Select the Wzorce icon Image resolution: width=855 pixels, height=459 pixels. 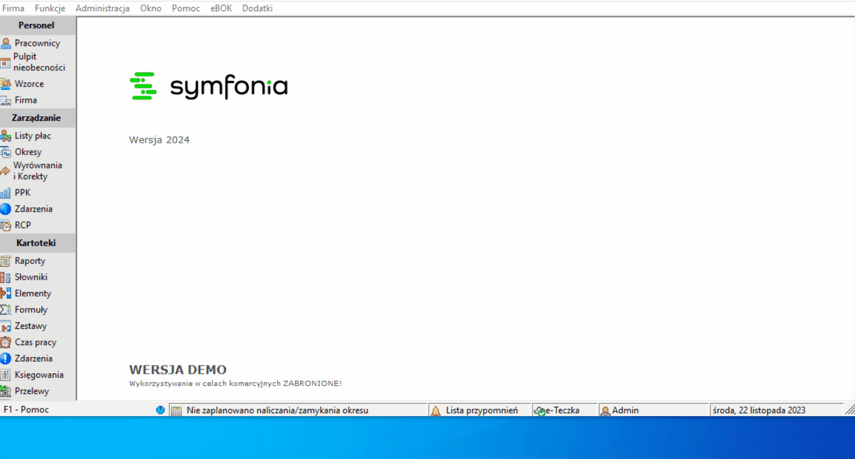click(6, 84)
